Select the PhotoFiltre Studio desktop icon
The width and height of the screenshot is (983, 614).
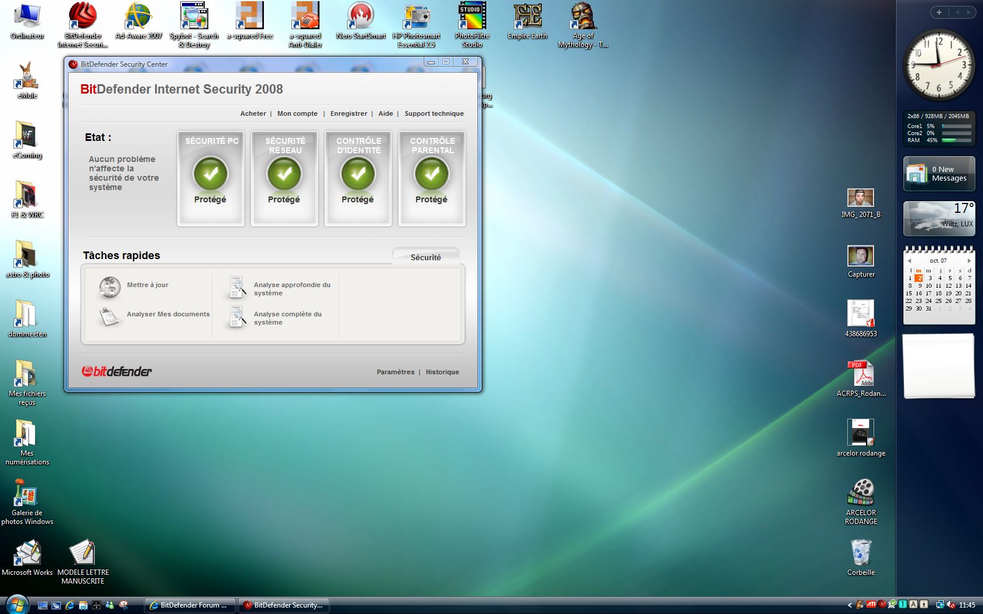click(x=472, y=25)
